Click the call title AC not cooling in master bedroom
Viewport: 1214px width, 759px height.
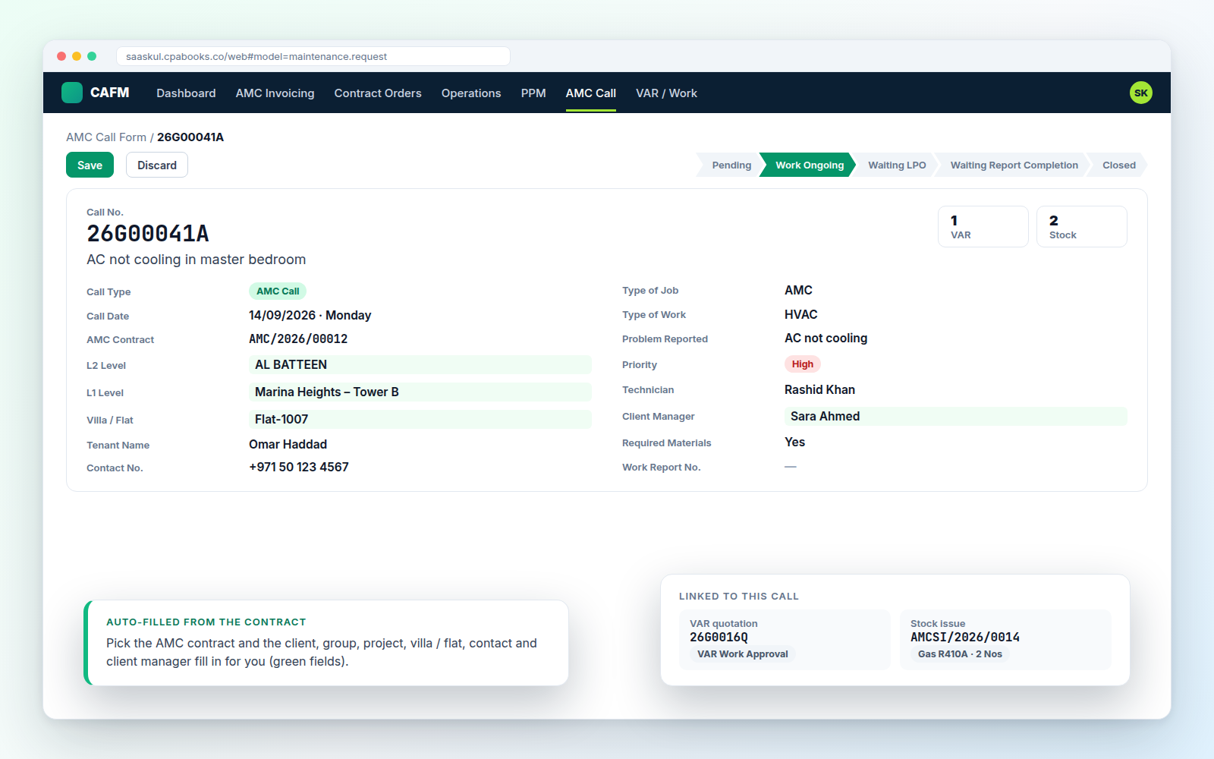tap(197, 260)
